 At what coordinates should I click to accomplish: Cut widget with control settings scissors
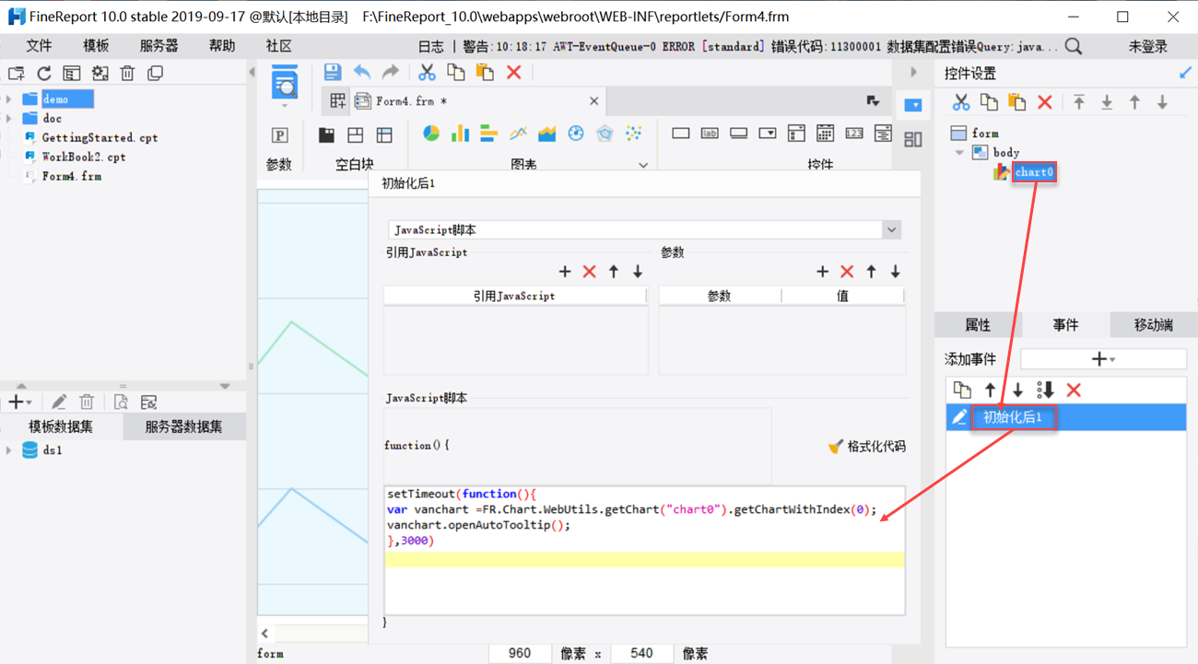[961, 102]
